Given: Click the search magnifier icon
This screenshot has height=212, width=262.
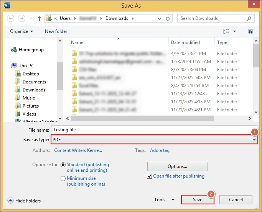Looking at the screenshot, I should pos(249,18).
